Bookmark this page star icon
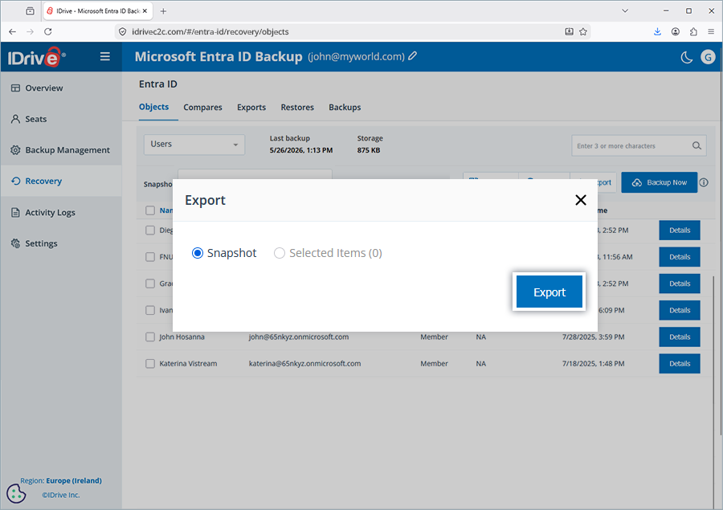Screen dimensions: 723x510 [x=583, y=31]
